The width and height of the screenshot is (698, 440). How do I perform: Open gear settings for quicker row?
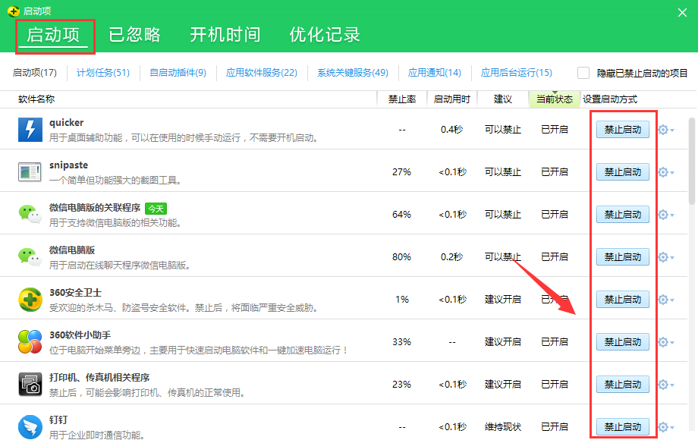coord(665,130)
